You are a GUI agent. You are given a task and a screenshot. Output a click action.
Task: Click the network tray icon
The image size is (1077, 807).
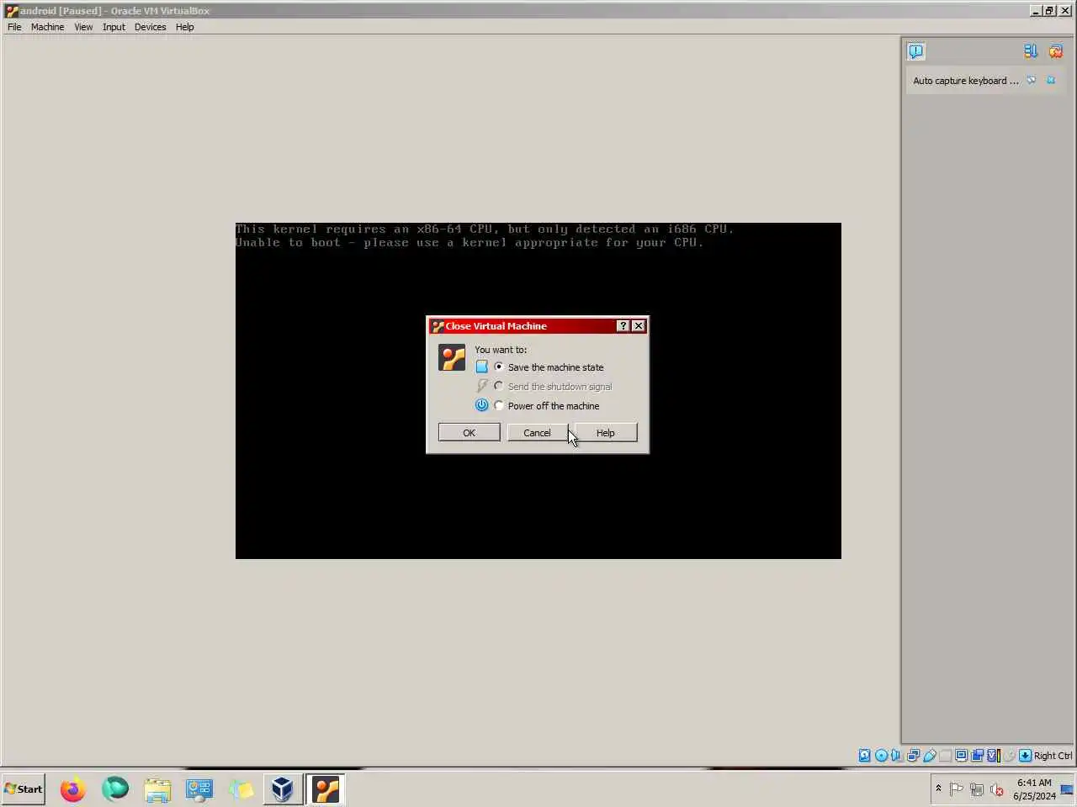977,789
